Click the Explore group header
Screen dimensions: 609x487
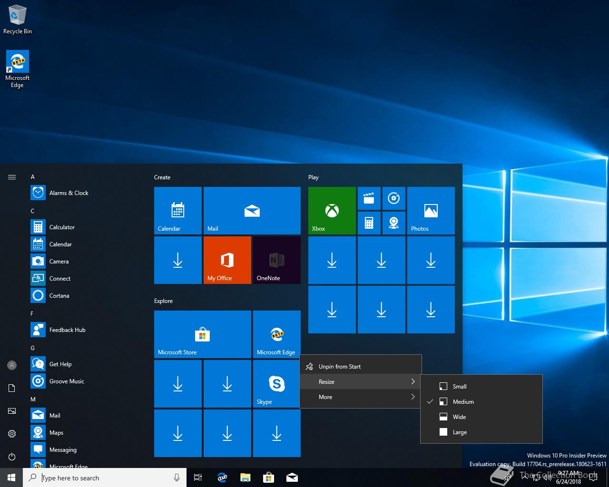(x=163, y=301)
